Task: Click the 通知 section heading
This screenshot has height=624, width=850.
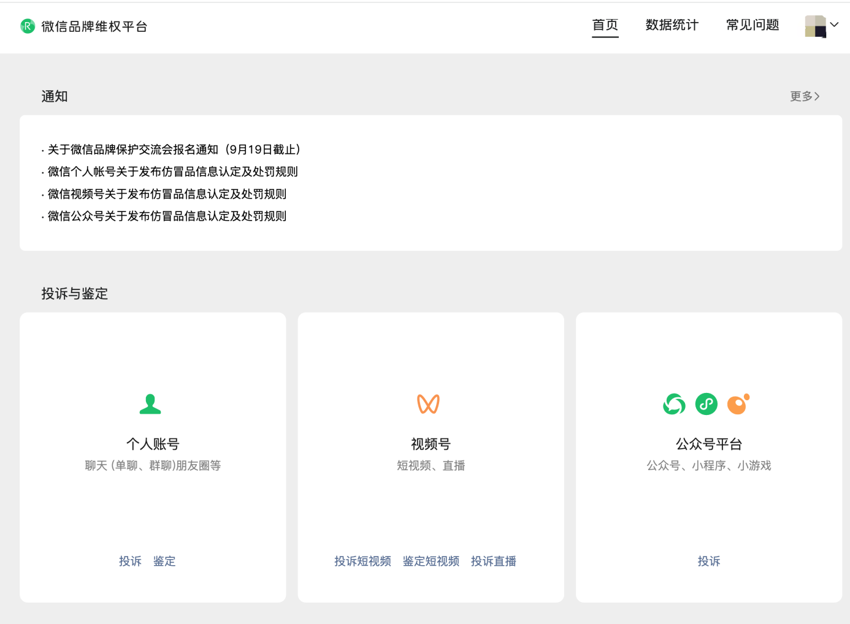Action: click(55, 96)
